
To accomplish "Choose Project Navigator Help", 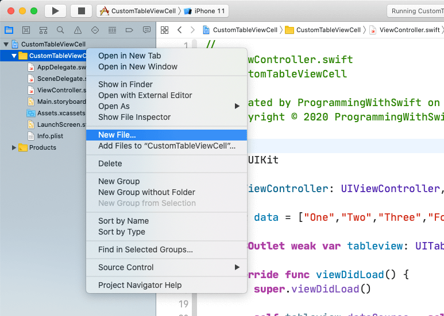I will (167, 285).
